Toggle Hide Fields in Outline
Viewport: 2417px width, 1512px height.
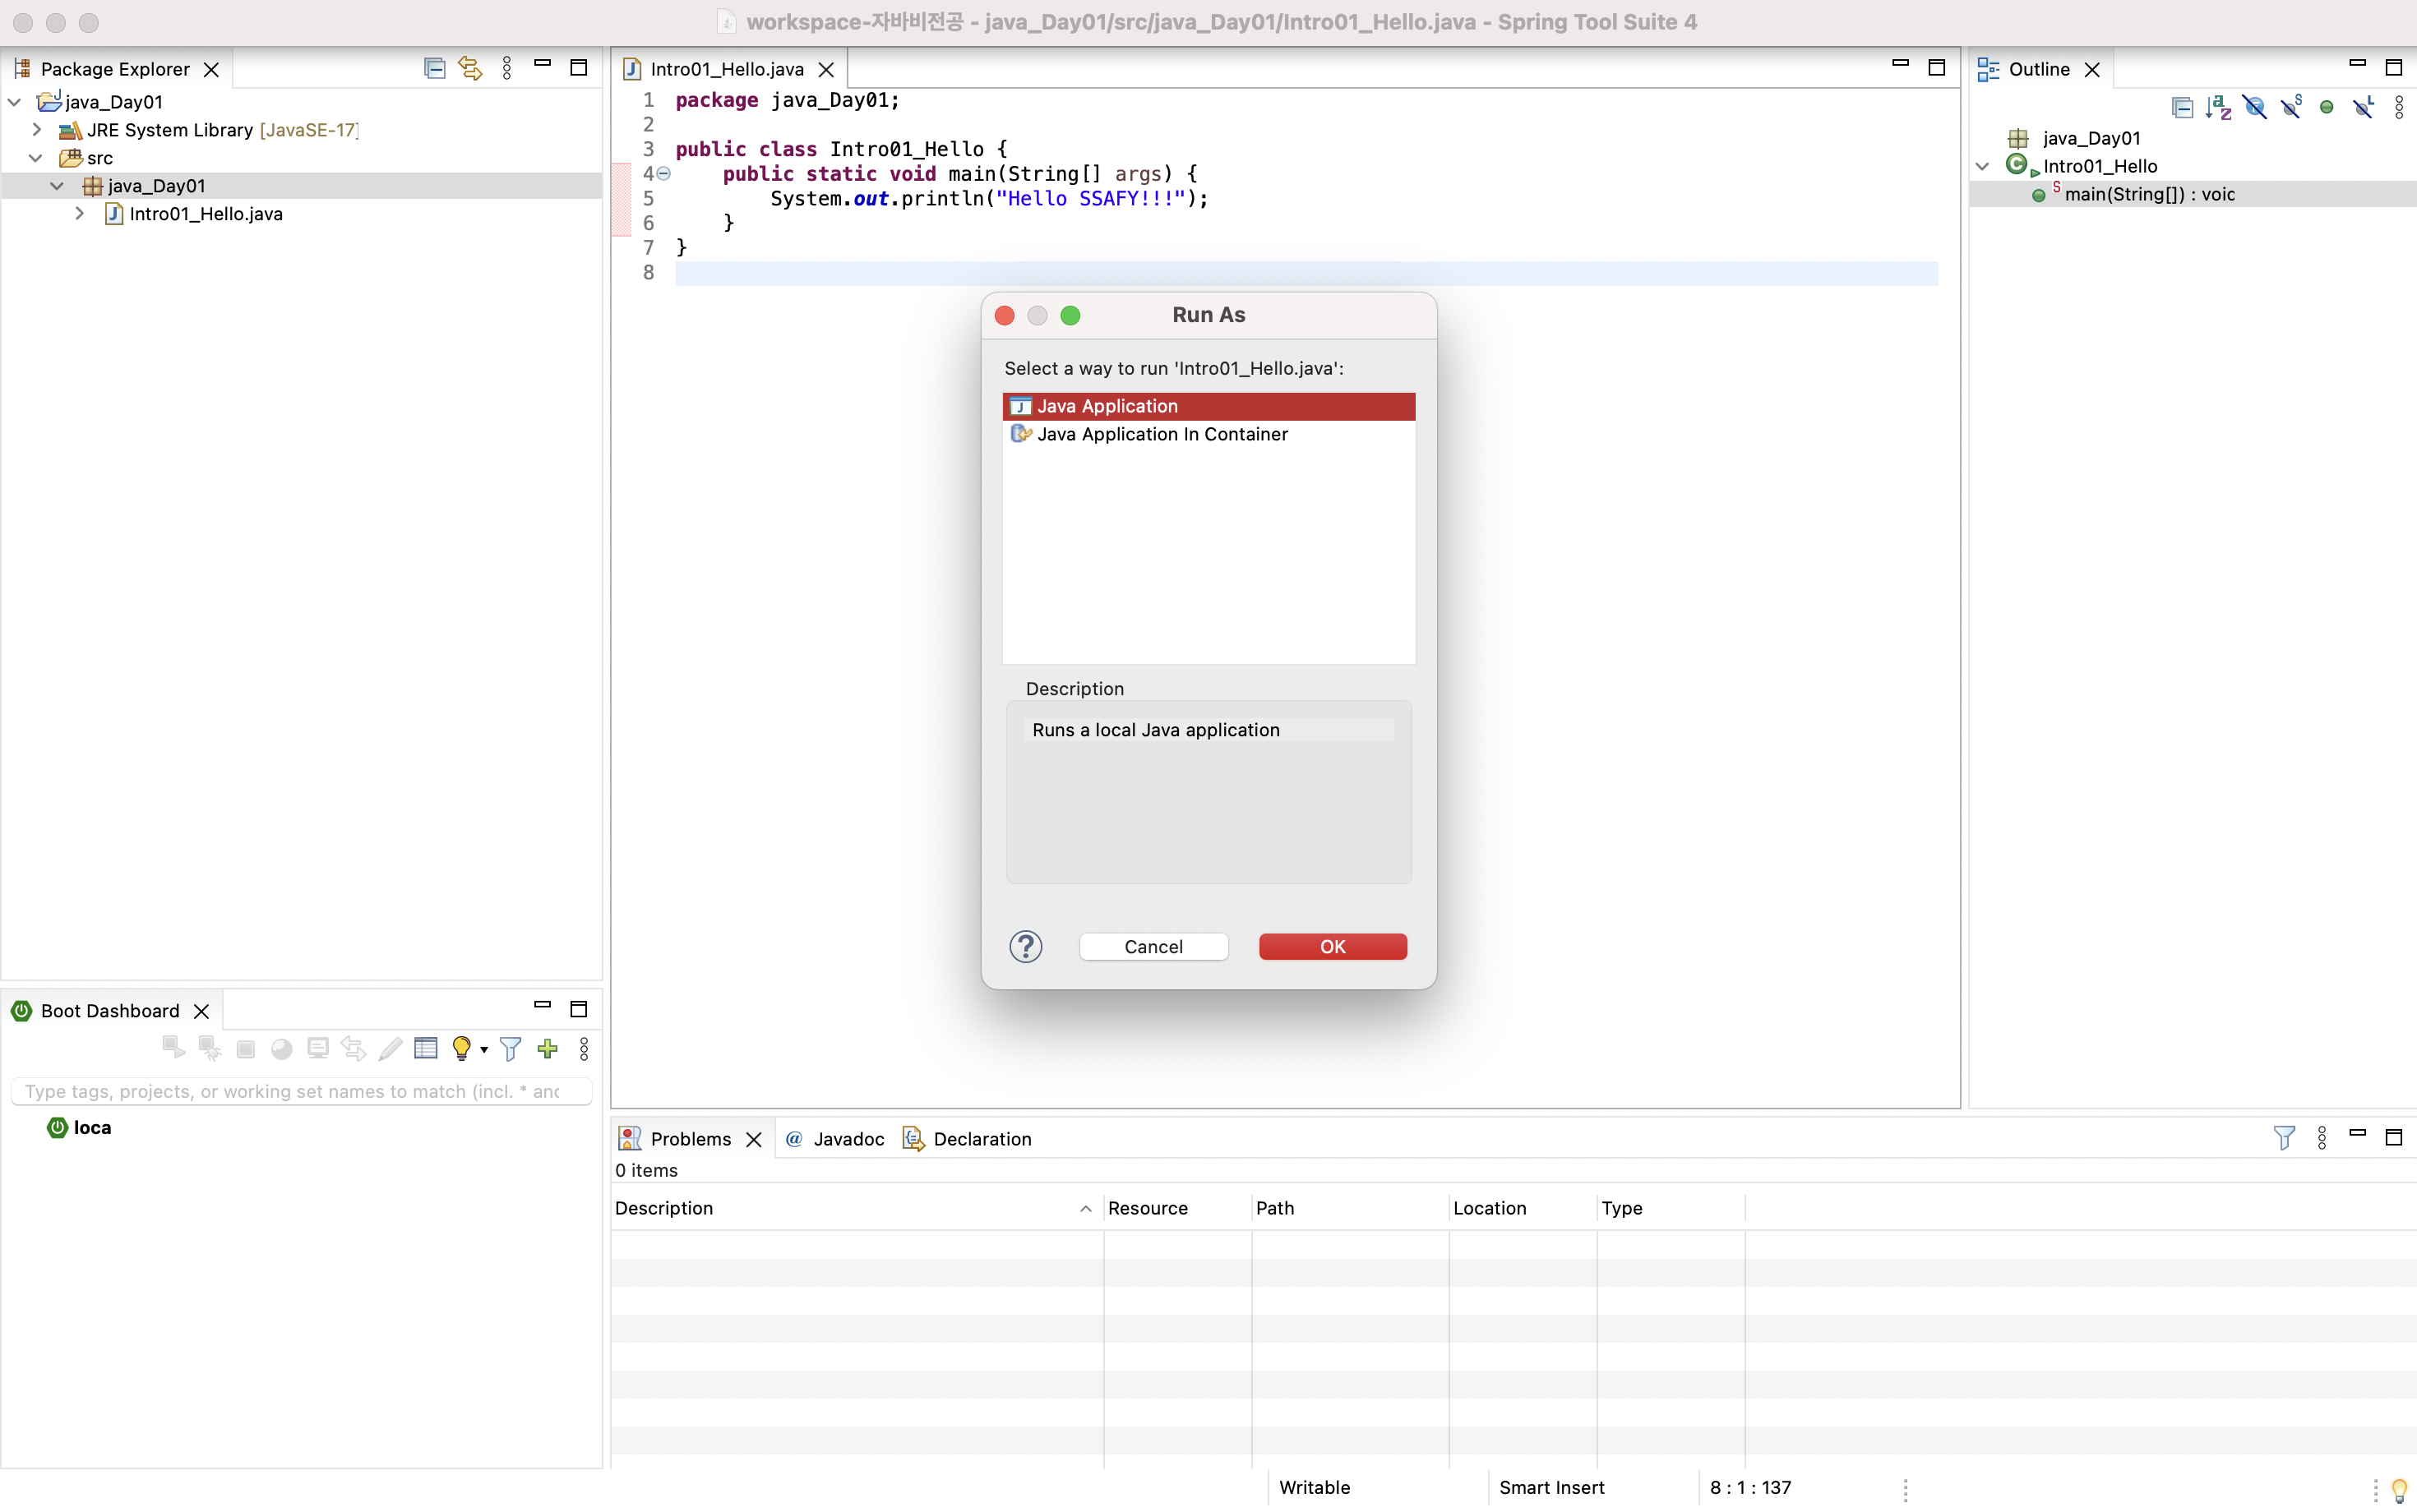coord(2255,107)
